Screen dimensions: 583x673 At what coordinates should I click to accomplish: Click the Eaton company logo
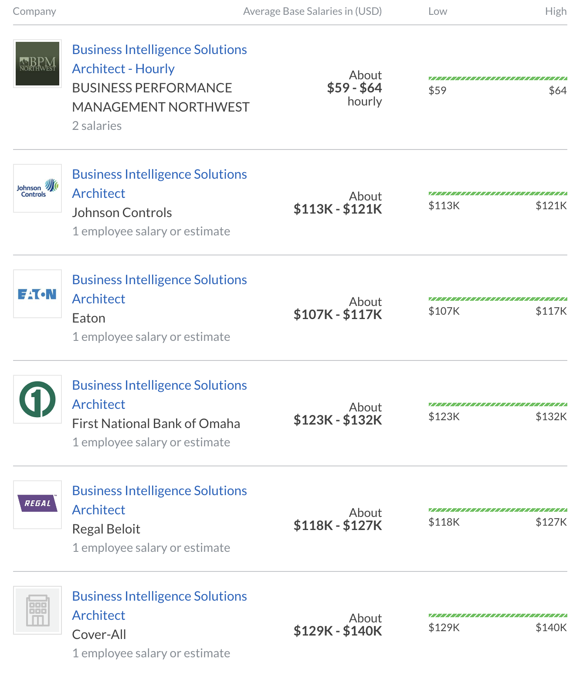[x=37, y=294]
